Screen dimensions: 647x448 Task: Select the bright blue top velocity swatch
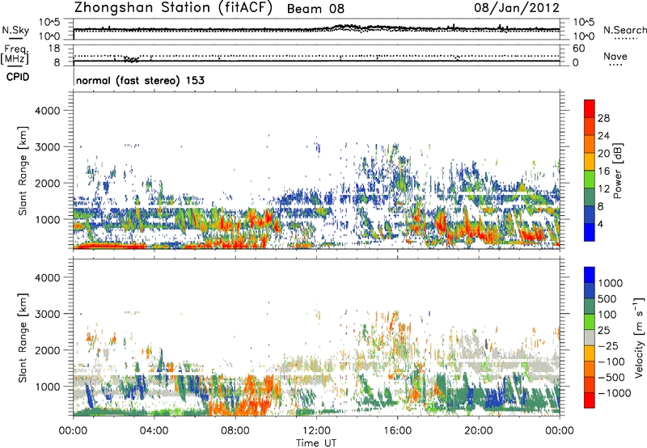point(590,275)
